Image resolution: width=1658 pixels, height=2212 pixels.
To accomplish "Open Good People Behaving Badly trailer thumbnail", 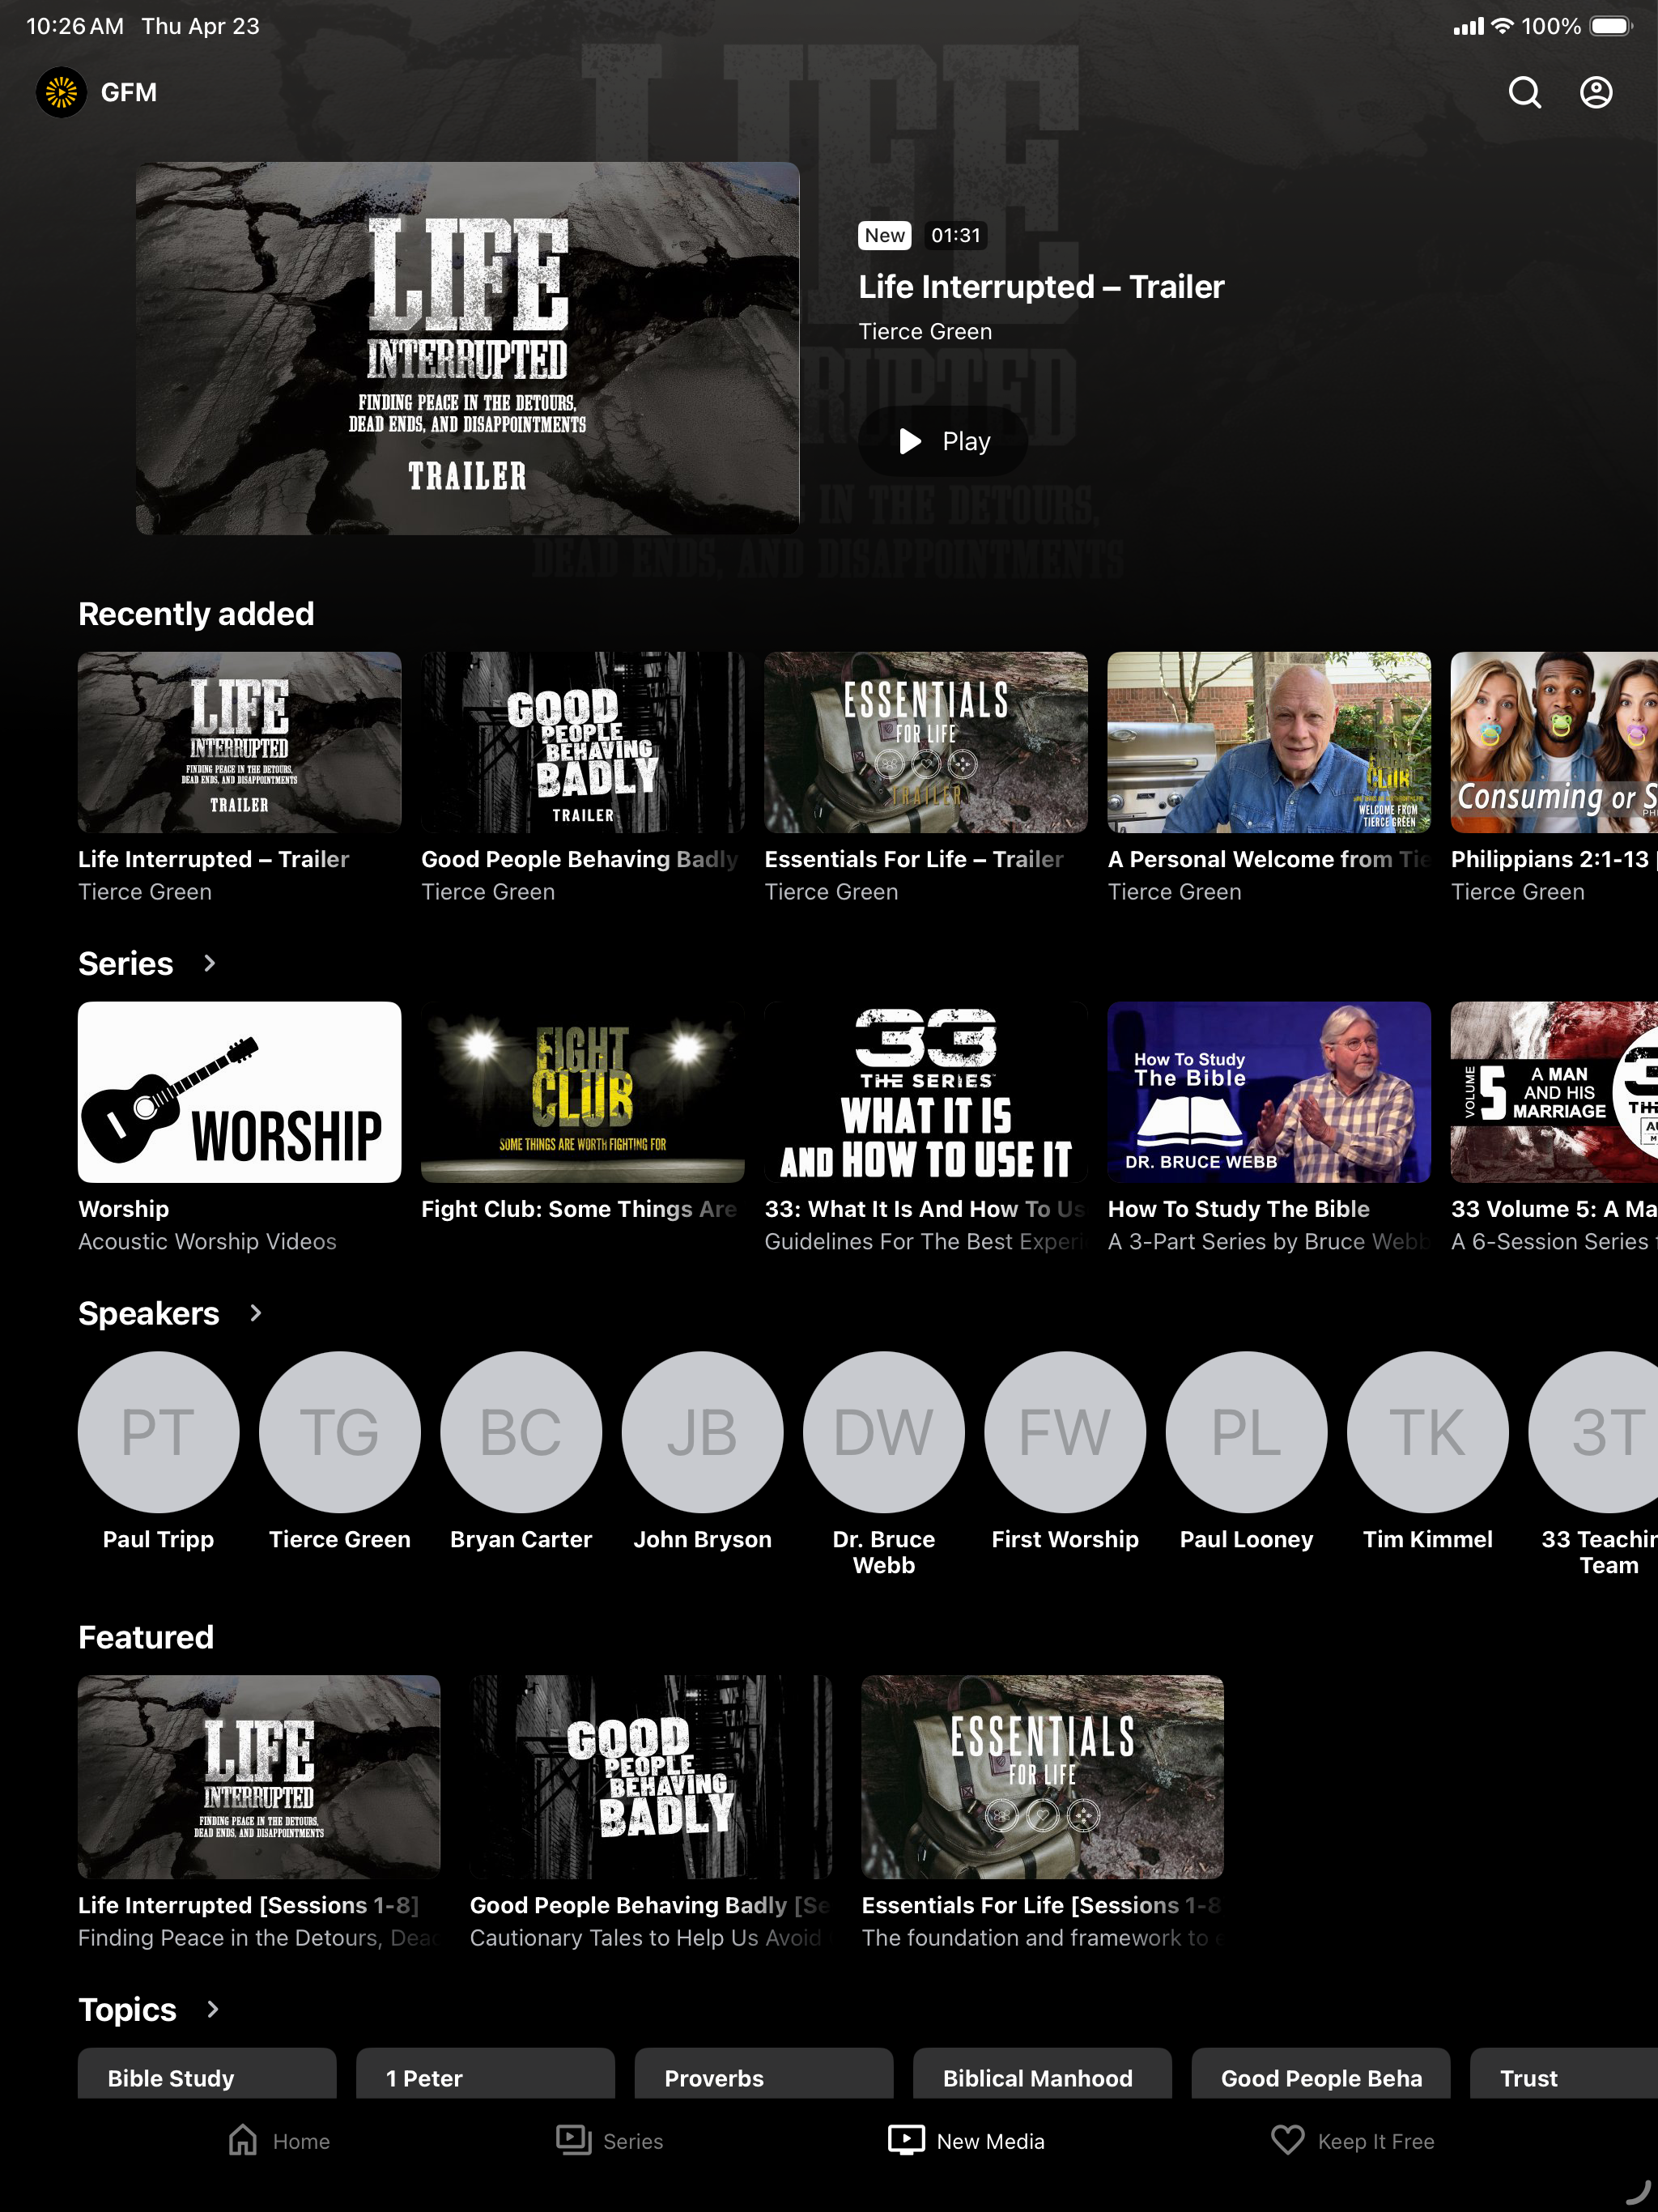I will 583,742.
